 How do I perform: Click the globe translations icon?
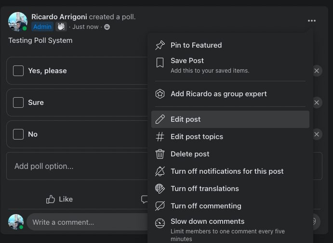point(160,189)
